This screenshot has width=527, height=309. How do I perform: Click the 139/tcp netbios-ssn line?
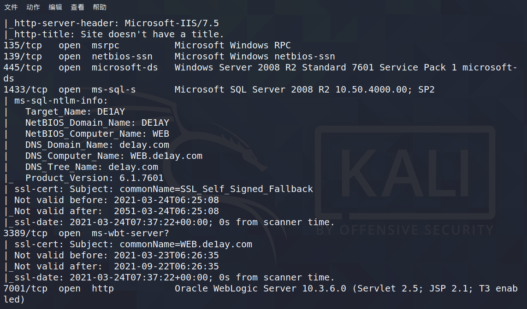pyautogui.click(x=169, y=57)
